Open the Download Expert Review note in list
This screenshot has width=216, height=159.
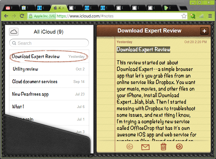point(49,56)
